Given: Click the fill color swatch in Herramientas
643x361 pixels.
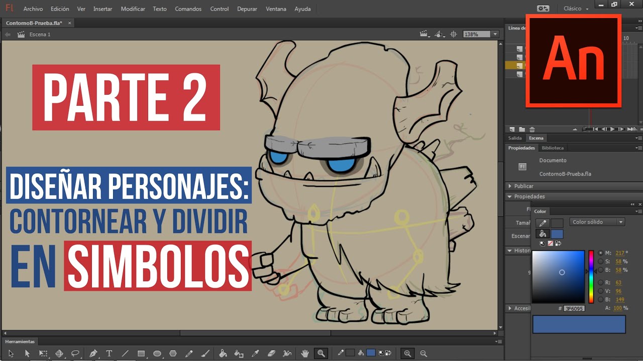Looking at the screenshot, I should 371,353.
